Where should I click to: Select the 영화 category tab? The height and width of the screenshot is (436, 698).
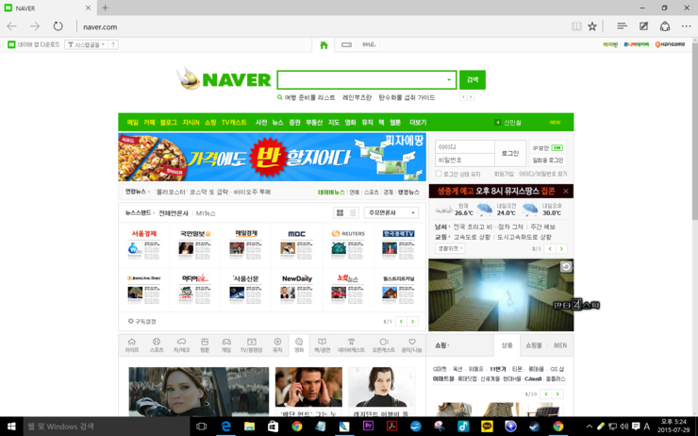[x=299, y=345]
